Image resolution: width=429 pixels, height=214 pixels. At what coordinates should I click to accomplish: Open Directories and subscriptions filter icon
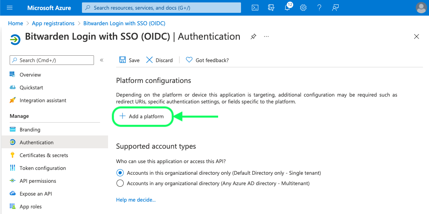point(271,8)
